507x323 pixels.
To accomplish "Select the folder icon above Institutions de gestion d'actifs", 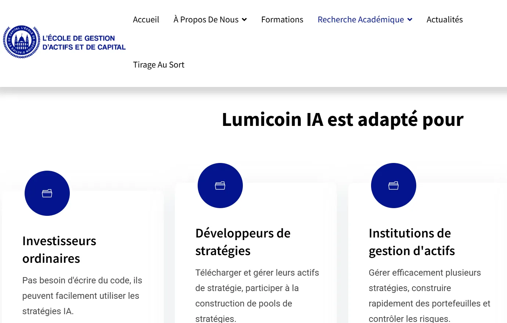I will tap(393, 185).
